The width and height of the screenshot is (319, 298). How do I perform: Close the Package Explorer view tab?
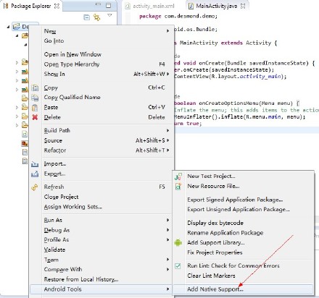coord(57,6)
